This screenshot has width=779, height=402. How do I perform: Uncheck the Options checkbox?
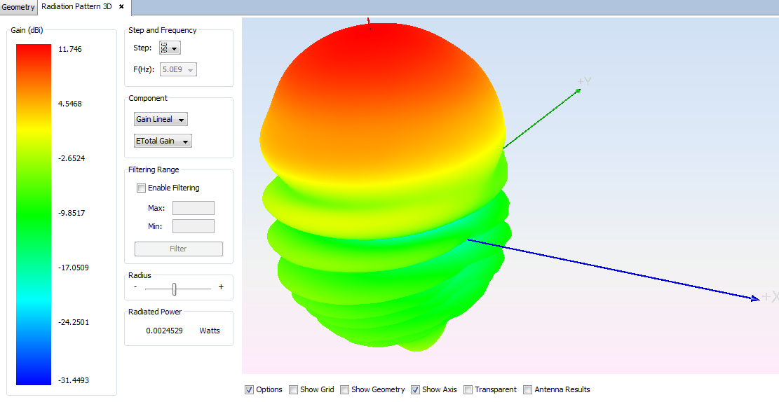click(249, 389)
